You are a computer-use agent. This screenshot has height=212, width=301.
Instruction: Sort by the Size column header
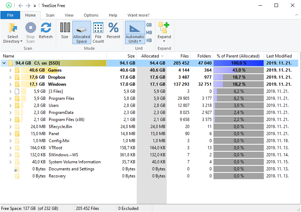122,56
